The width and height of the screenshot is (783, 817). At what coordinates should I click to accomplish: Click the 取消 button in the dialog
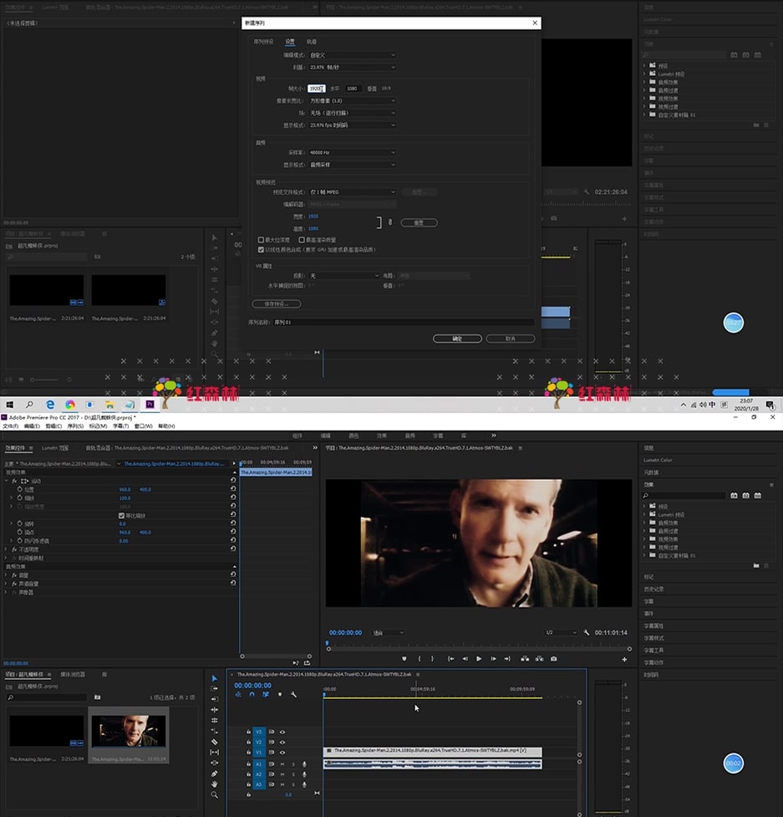click(x=511, y=339)
